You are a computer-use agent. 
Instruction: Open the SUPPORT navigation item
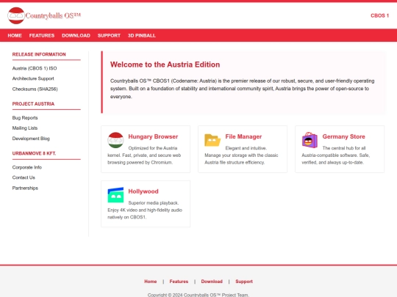109,36
